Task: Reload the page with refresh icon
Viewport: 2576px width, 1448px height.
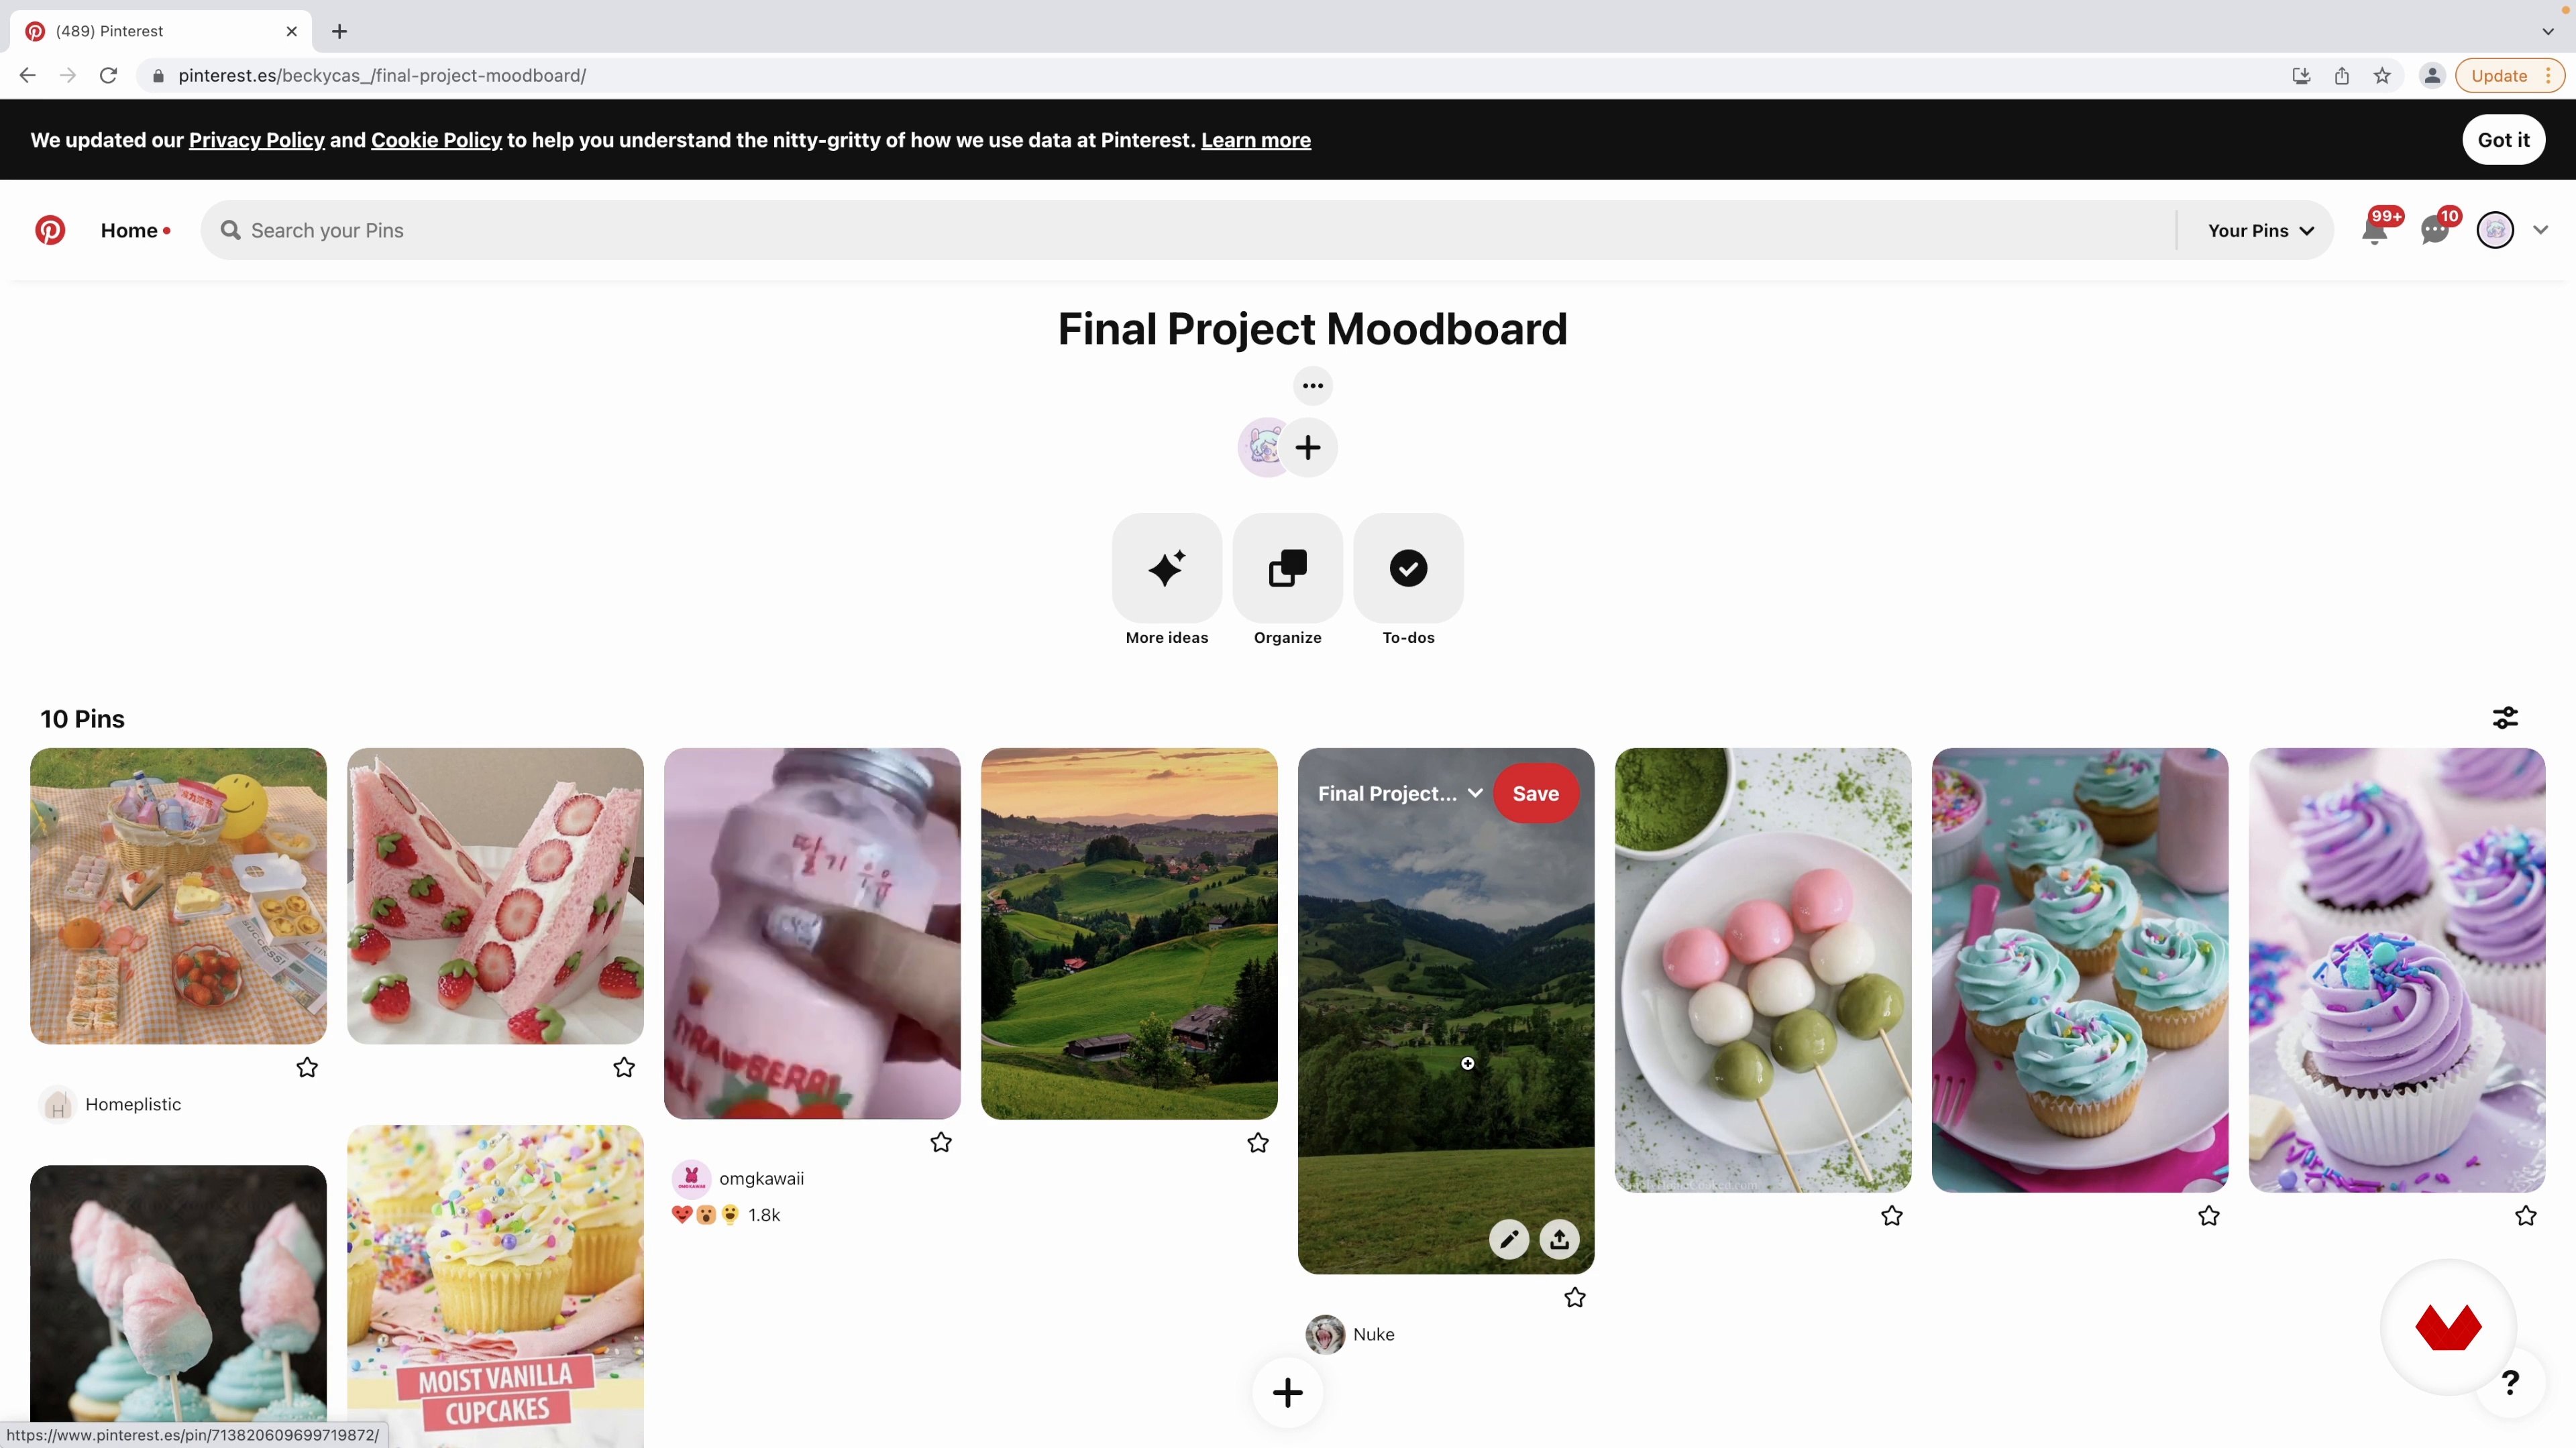Action: pyautogui.click(x=108, y=75)
